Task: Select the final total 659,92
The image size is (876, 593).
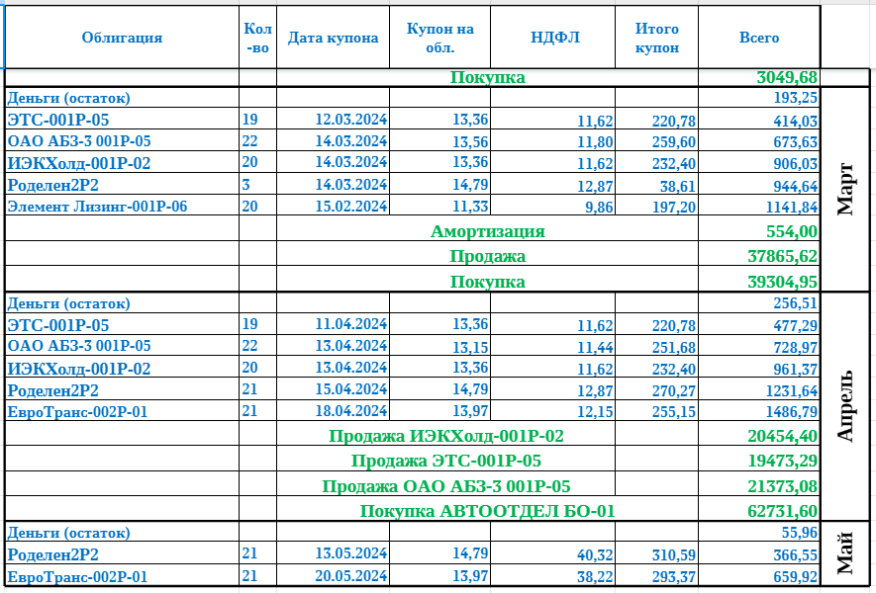Action: 796,577
